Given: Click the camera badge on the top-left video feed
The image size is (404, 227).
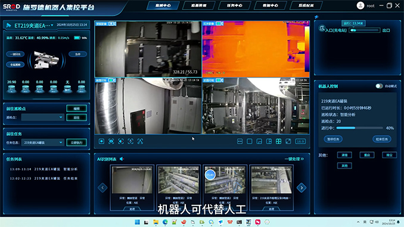Looking at the screenshot, I should 113,24.
